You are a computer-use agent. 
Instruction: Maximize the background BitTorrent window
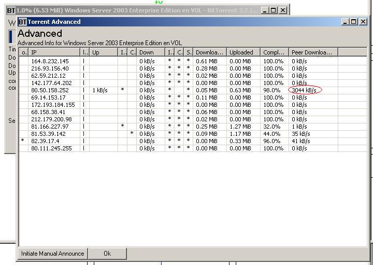274,10
